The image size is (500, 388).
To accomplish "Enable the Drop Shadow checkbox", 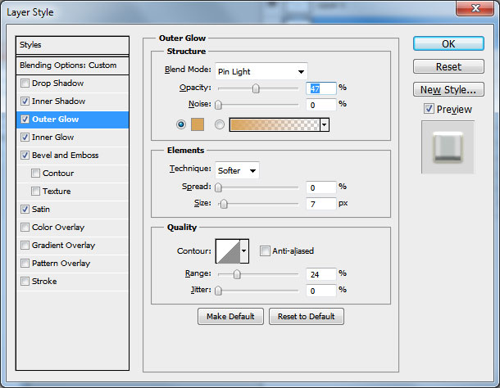I will point(25,83).
